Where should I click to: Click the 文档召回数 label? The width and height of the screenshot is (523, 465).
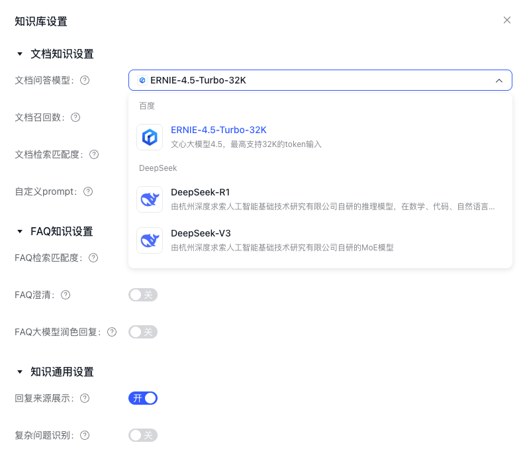[39, 117]
